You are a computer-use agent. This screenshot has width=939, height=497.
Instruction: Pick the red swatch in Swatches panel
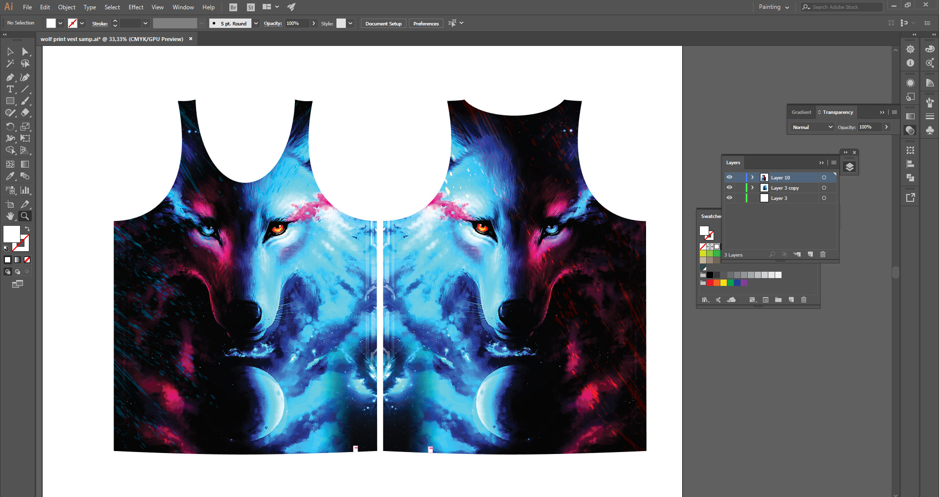coord(710,282)
